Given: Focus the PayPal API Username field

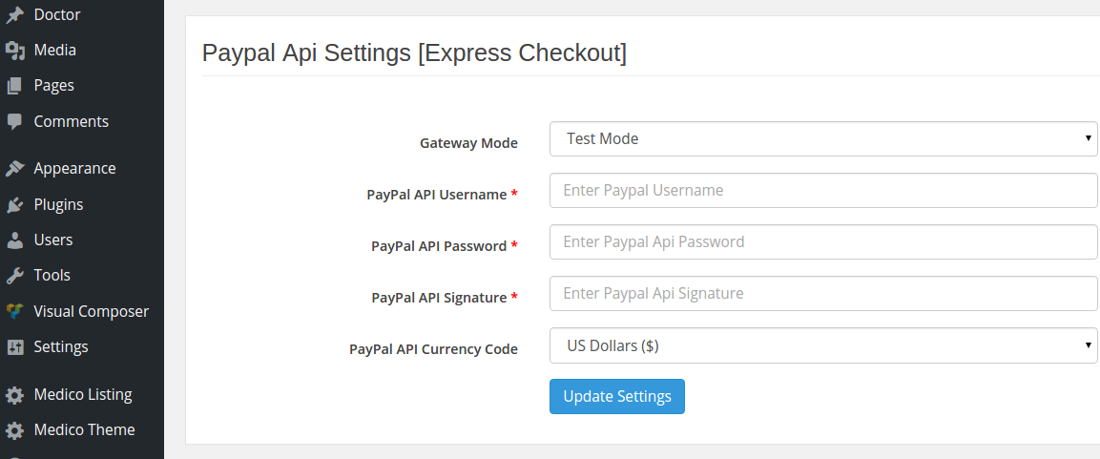Looking at the screenshot, I should (x=823, y=190).
